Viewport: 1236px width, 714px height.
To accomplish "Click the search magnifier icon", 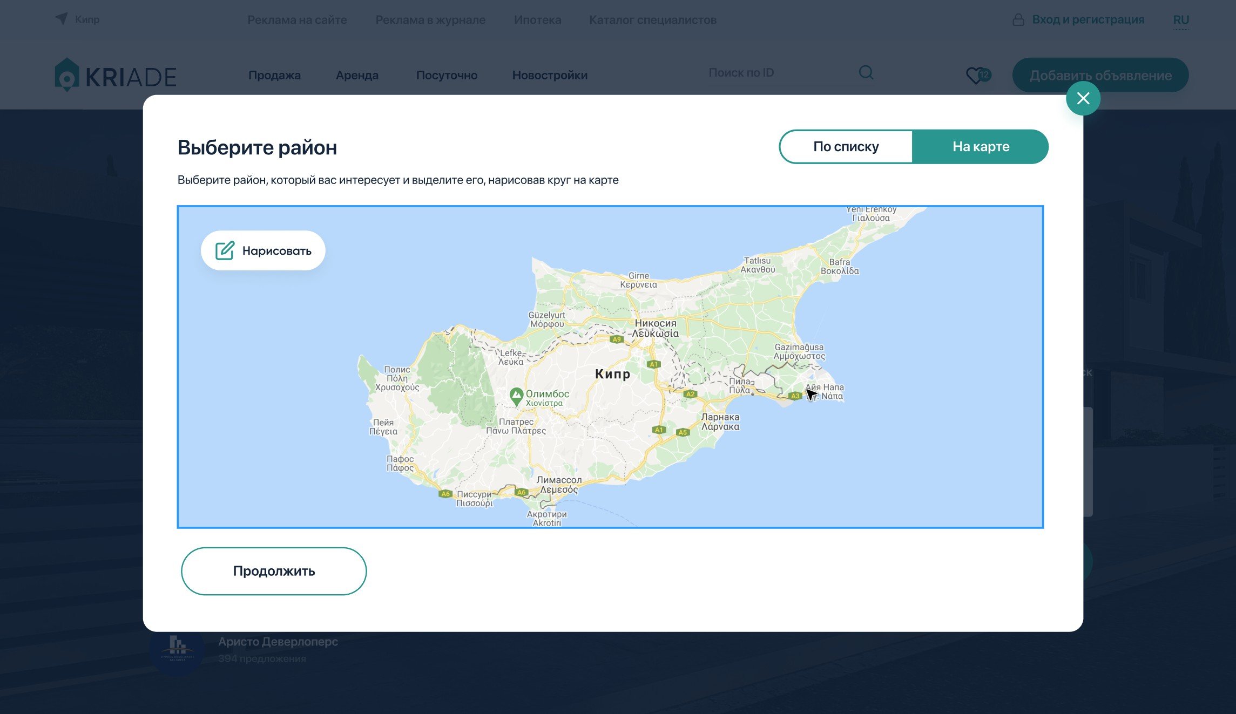I will pyautogui.click(x=866, y=72).
